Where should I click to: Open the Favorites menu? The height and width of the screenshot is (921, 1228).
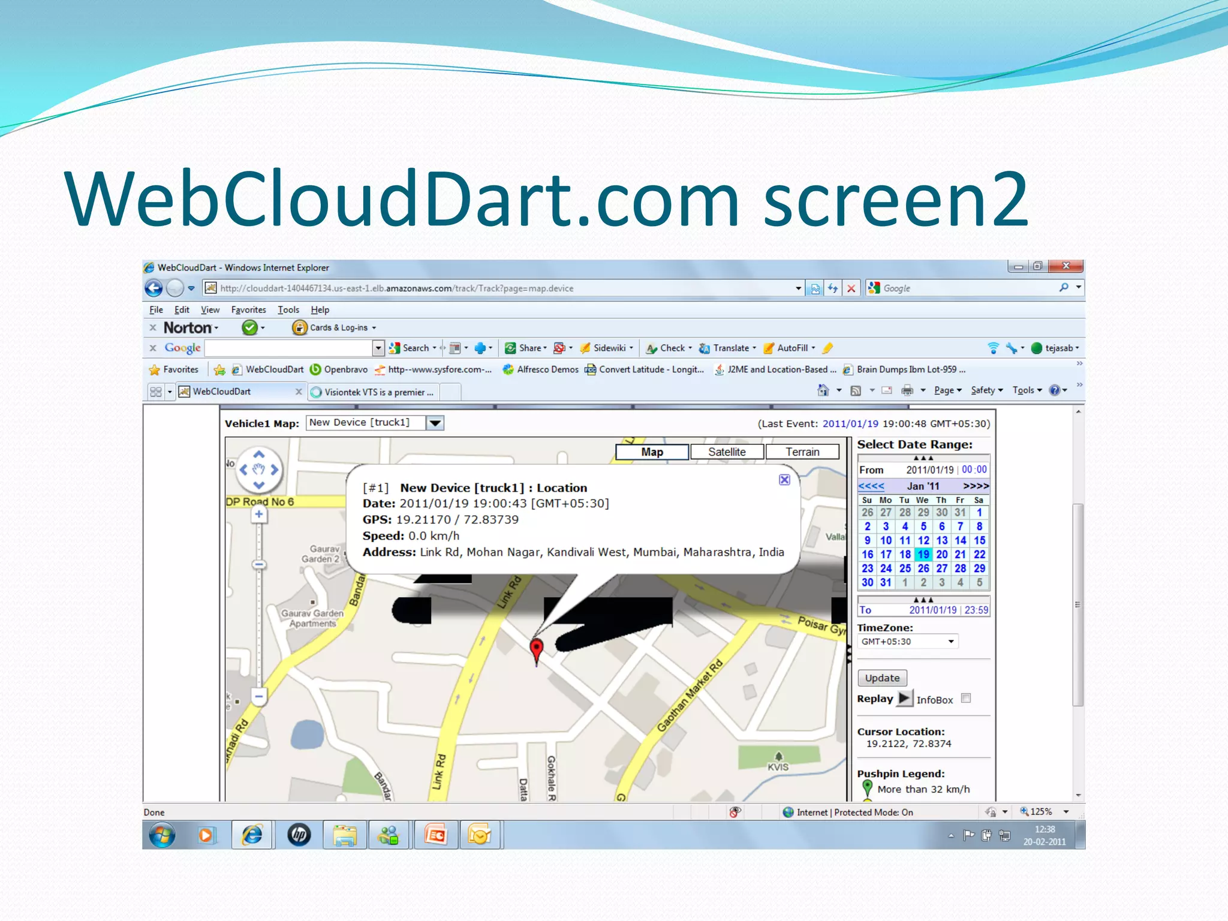(248, 310)
